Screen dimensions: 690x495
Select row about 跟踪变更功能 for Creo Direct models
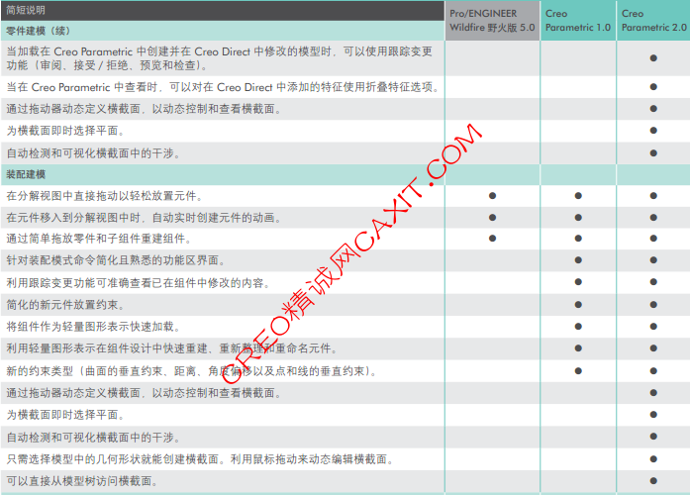[x=345, y=58]
